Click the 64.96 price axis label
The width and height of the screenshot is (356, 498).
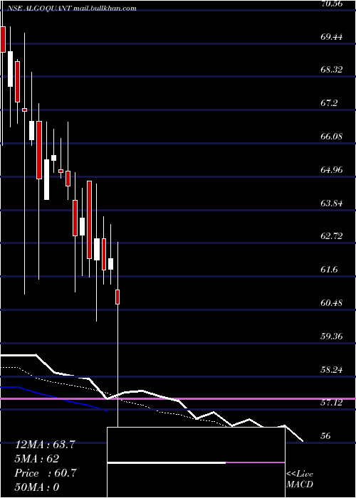332,170
